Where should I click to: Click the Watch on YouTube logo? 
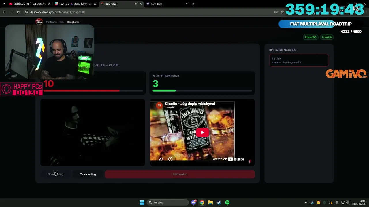[228, 159]
